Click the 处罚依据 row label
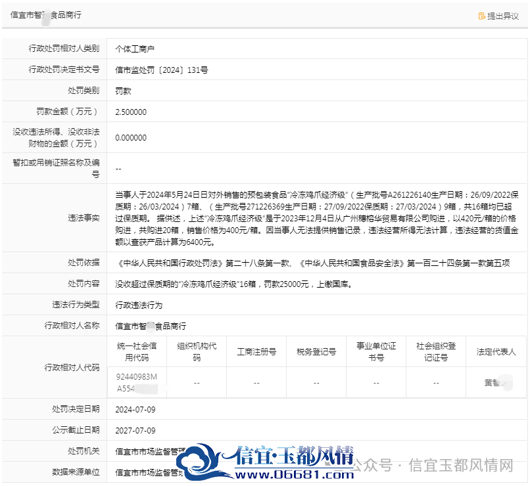530x486 pixels. (x=84, y=263)
